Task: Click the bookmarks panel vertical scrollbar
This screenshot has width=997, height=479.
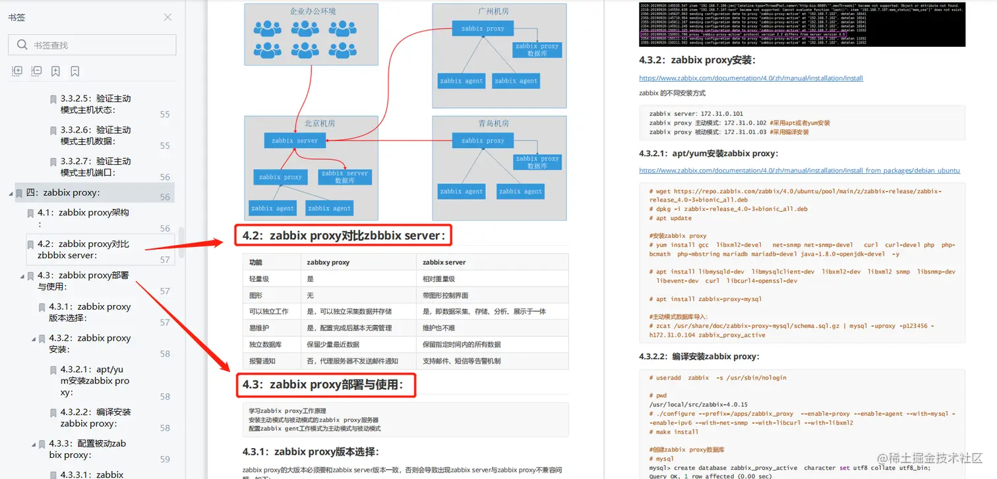Action: pos(181,244)
